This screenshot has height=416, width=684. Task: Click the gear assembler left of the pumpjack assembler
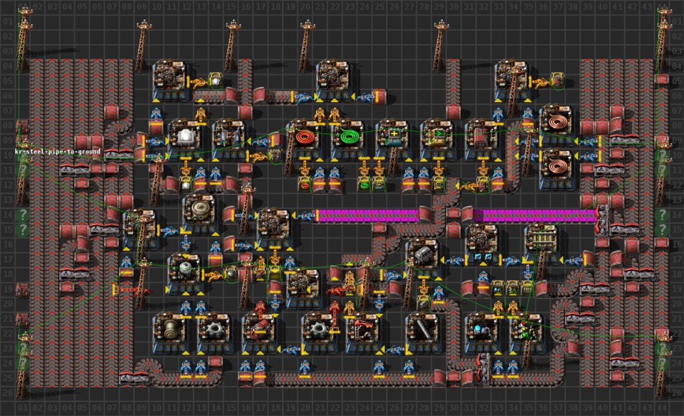coord(319,333)
